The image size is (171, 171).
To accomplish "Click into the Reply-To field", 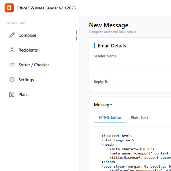I will pyautogui.click(x=141, y=82).
